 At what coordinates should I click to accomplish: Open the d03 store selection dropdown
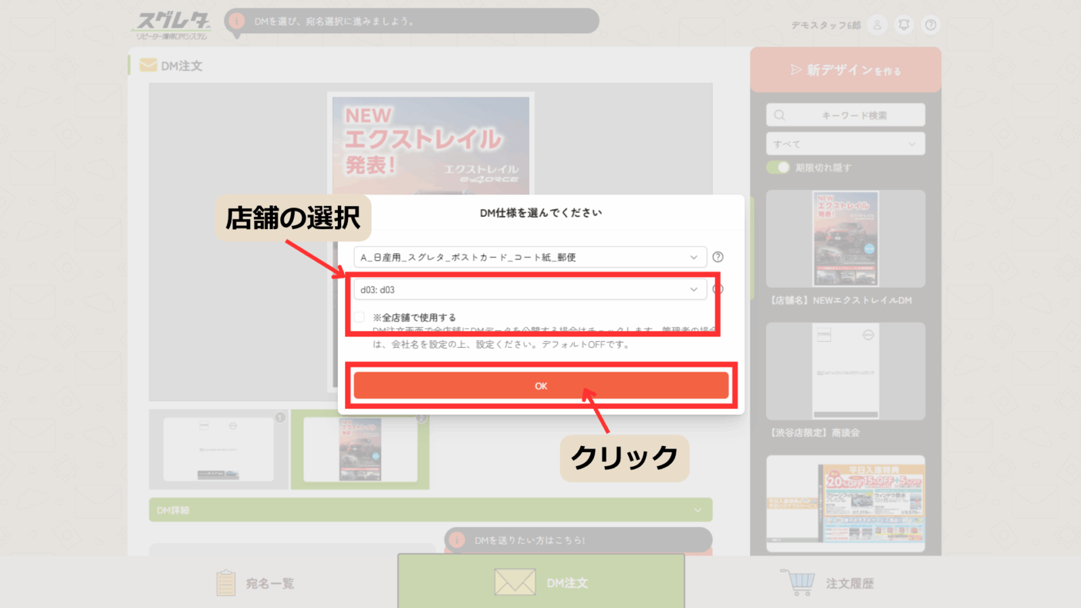click(x=530, y=290)
